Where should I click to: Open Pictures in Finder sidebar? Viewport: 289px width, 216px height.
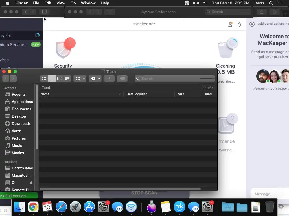pyautogui.click(x=16, y=138)
